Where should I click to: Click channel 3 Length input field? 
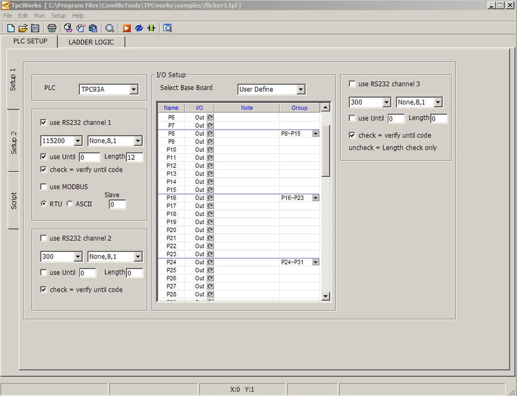[439, 119]
